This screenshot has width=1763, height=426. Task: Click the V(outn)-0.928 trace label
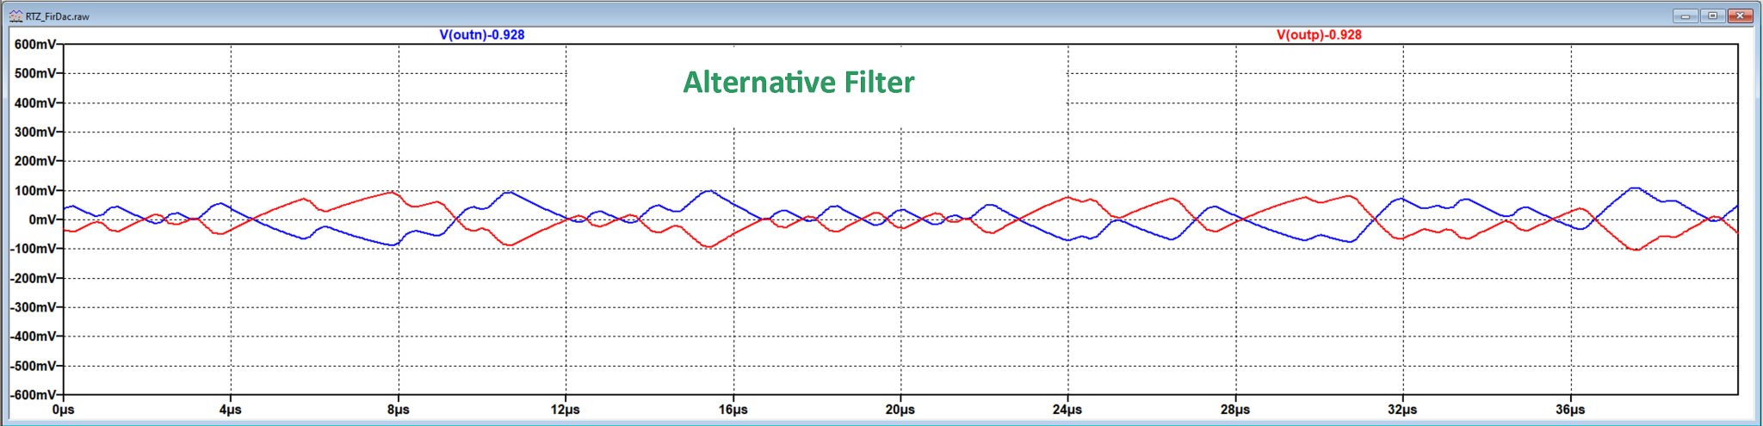click(x=482, y=35)
